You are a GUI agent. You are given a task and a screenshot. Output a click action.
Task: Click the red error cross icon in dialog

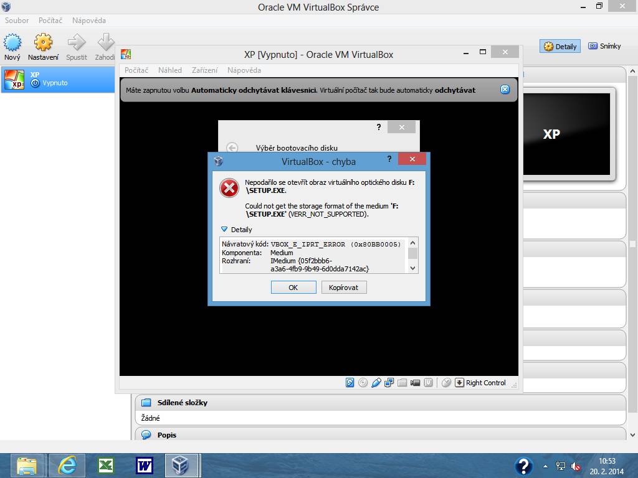click(229, 188)
